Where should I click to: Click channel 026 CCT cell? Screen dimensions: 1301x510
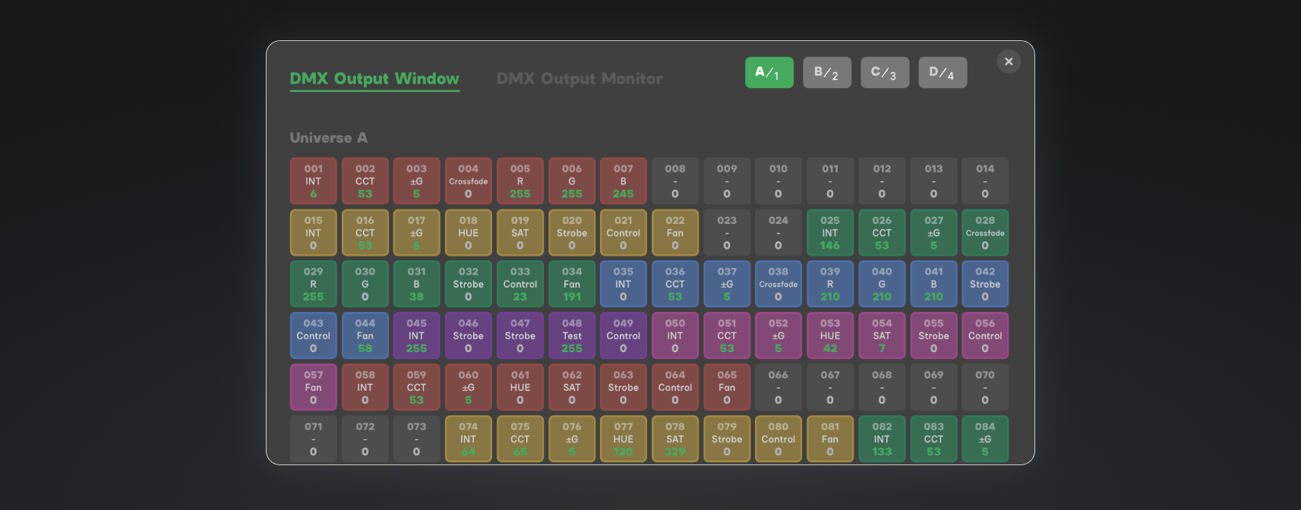(882, 232)
